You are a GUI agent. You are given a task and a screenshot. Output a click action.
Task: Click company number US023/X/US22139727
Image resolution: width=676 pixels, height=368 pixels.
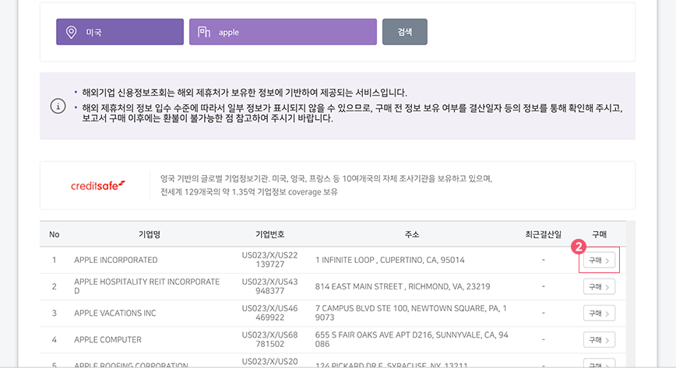tap(270, 259)
